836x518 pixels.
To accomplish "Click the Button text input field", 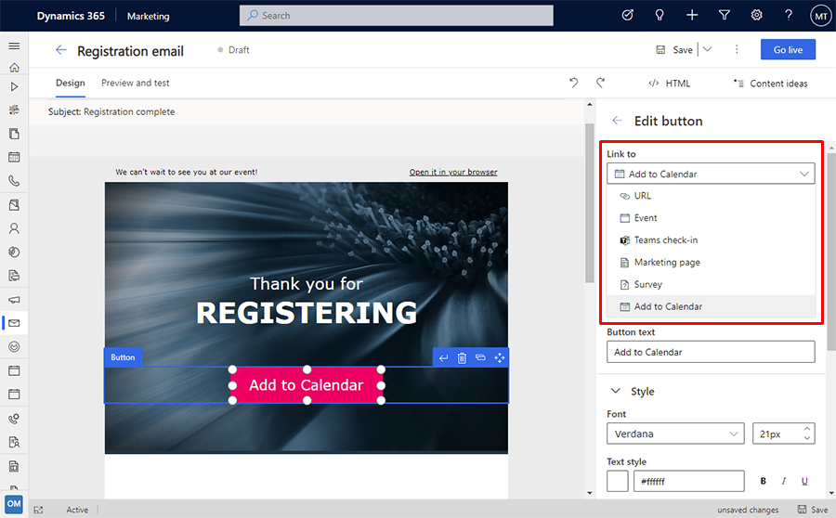I will [711, 352].
